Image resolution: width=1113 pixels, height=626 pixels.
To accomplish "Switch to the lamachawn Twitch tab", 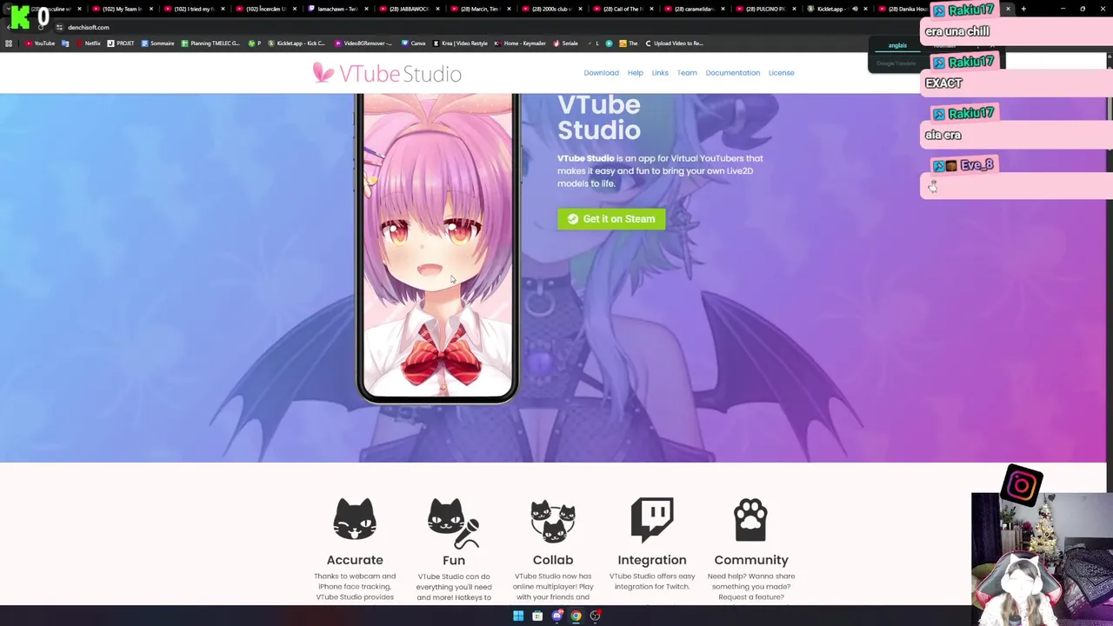I will point(337,9).
